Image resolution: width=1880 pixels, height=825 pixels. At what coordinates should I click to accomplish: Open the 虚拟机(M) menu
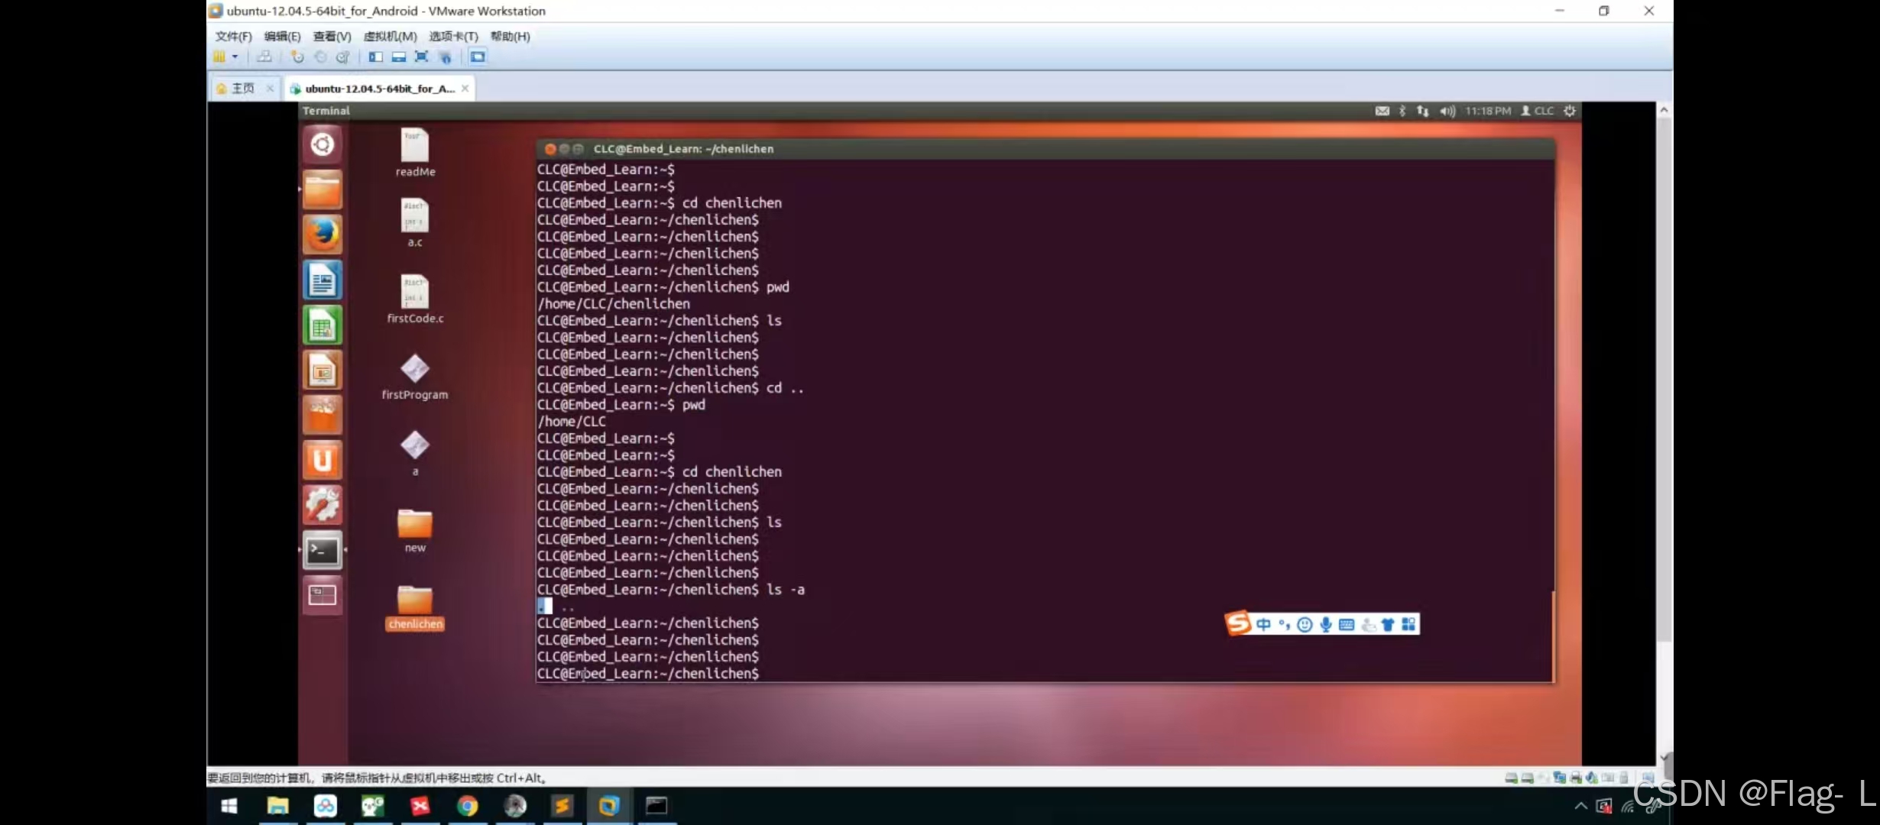[x=390, y=36]
